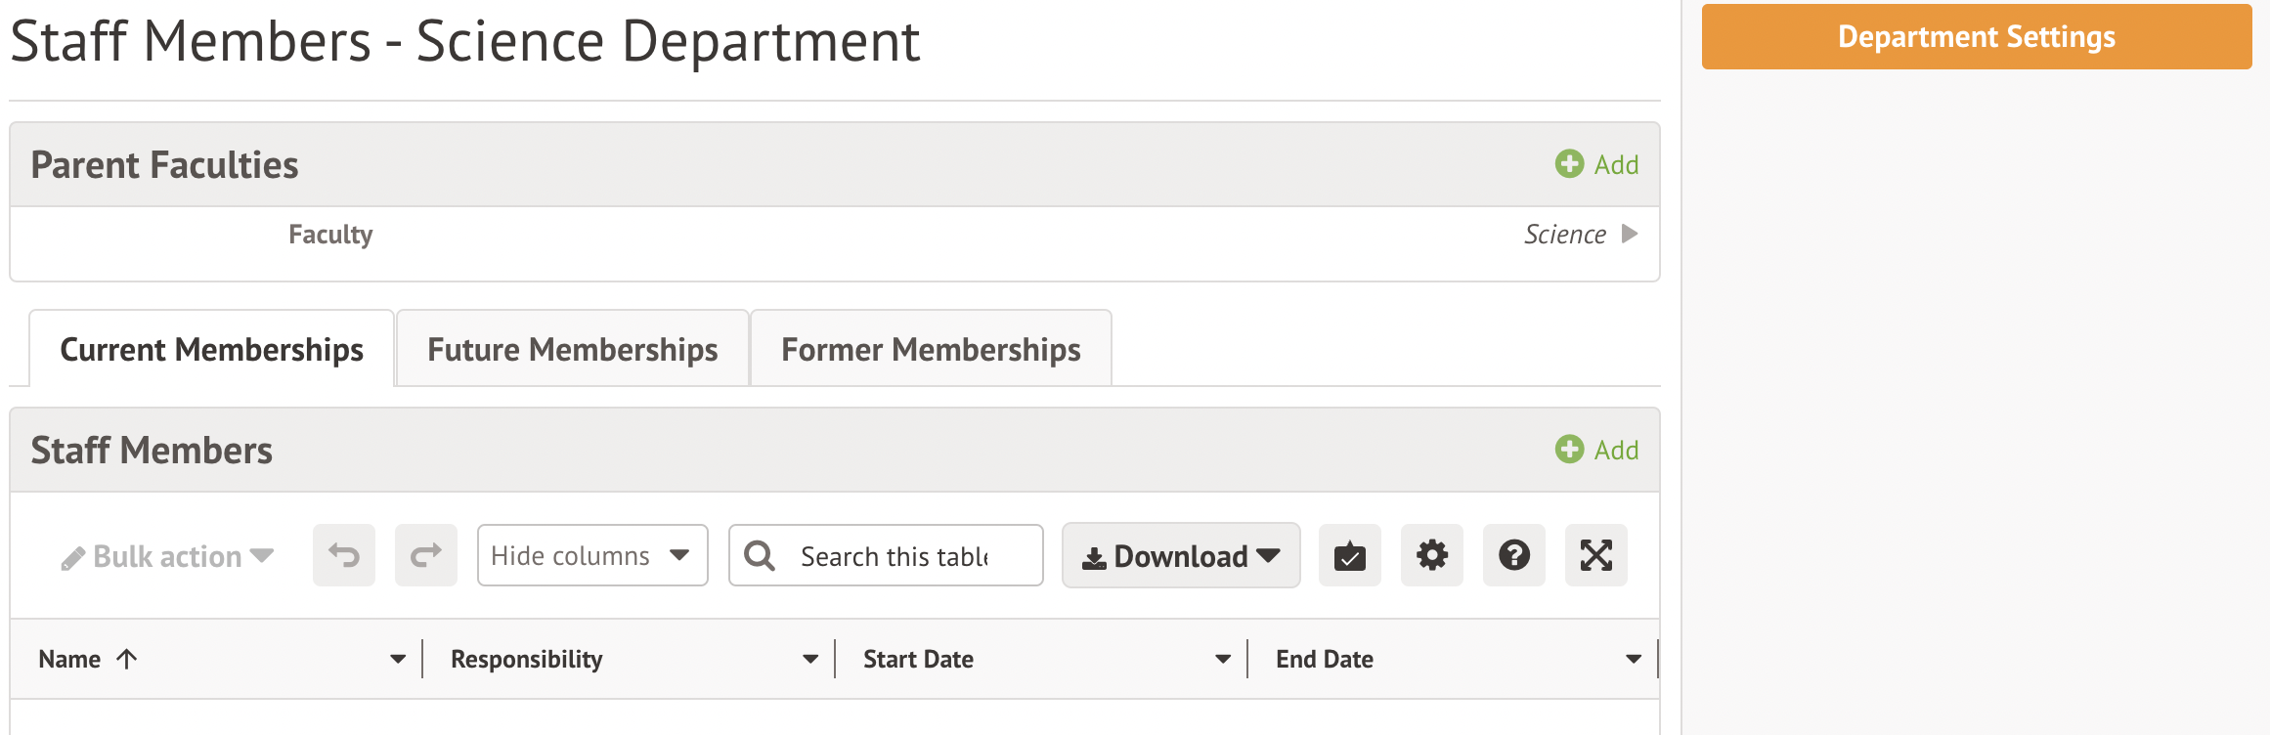Open the Science faculty link

click(x=1566, y=235)
